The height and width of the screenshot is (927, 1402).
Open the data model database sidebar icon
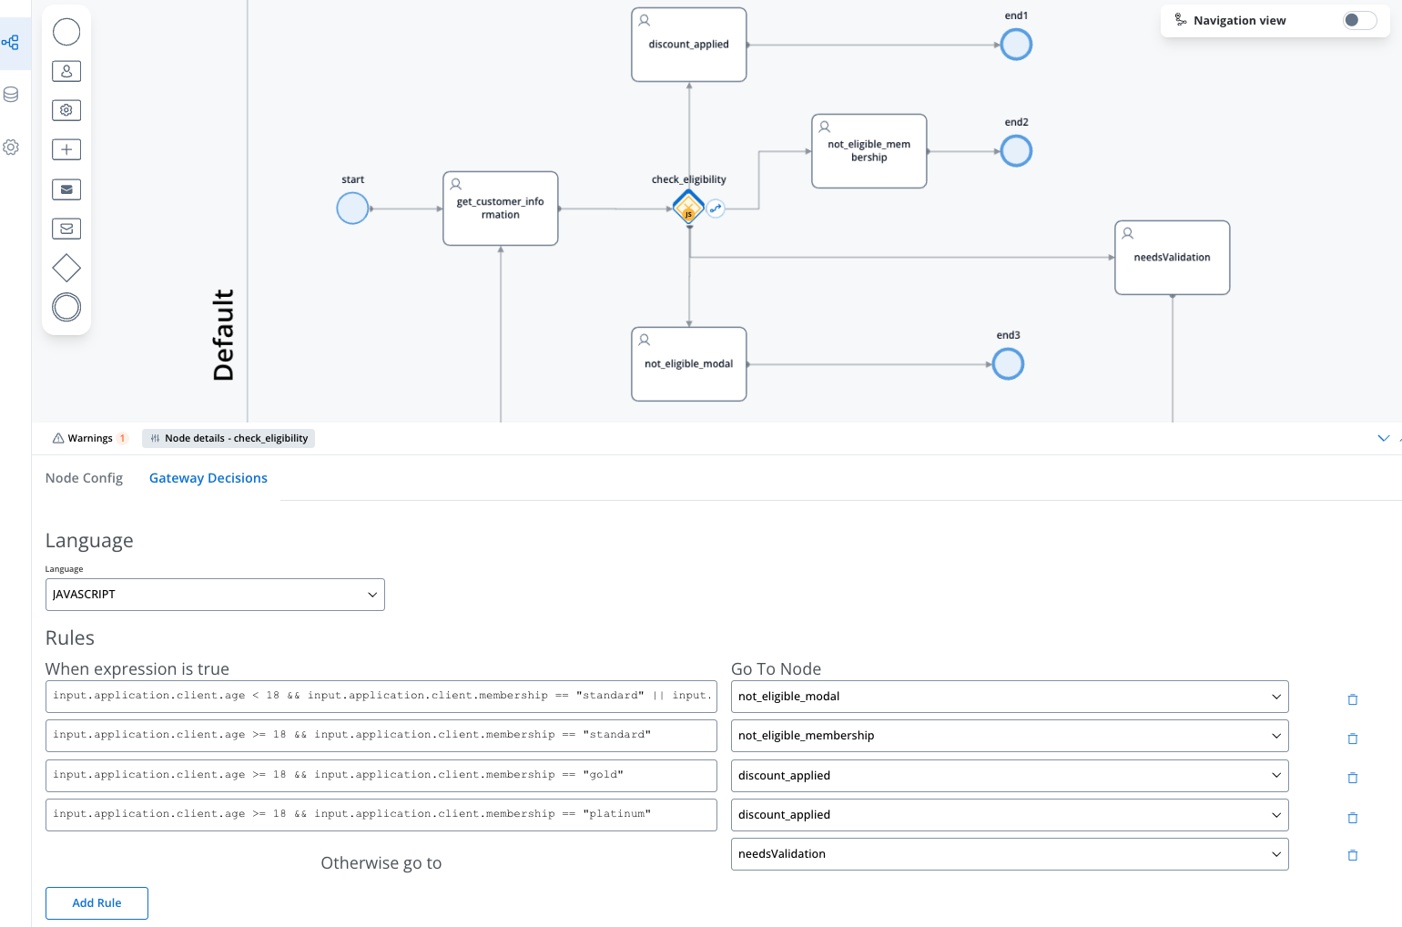[x=11, y=95]
